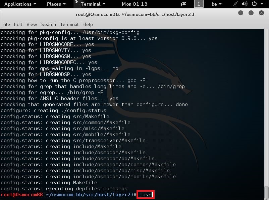
Task: Click 'checking for gps_waiting in -lgps... no'
Action: (x=59, y=68)
